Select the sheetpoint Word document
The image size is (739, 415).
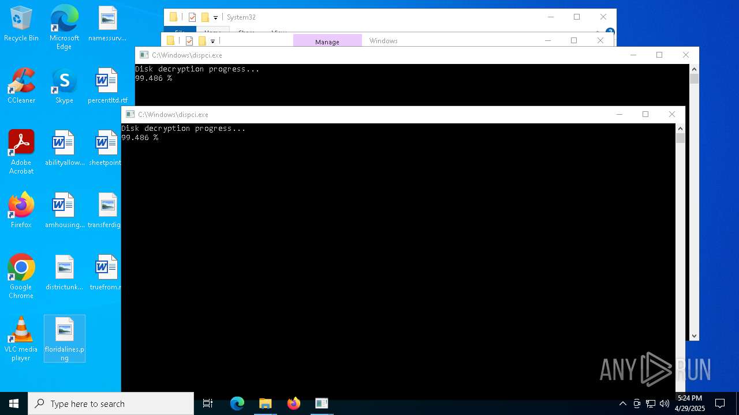106,149
